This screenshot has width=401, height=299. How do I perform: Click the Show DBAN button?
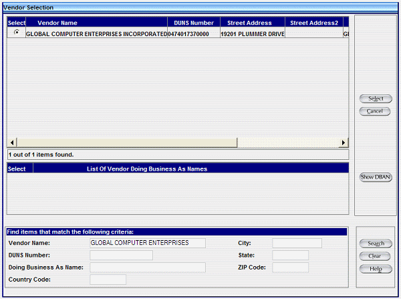coord(376,177)
